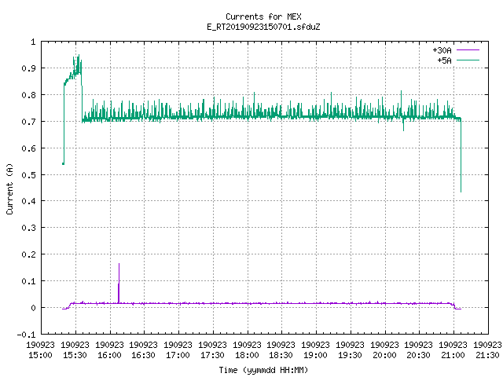Click the x-axis tick '190923 15:30'
Image resolution: width=503 pixels, height=377 pixels.
tap(75, 350)
